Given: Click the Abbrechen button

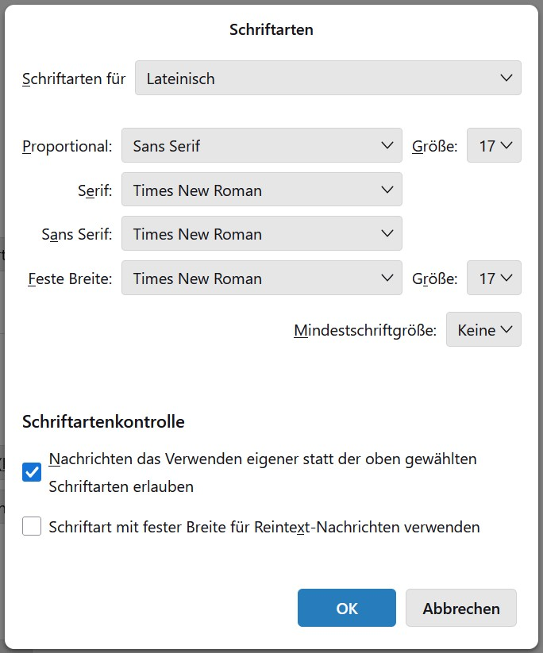Looking at the screenshot, I should click(461, 609).
